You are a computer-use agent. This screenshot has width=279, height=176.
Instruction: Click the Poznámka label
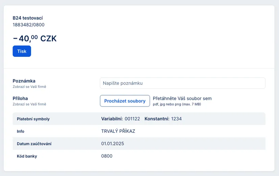pos(24,81)
